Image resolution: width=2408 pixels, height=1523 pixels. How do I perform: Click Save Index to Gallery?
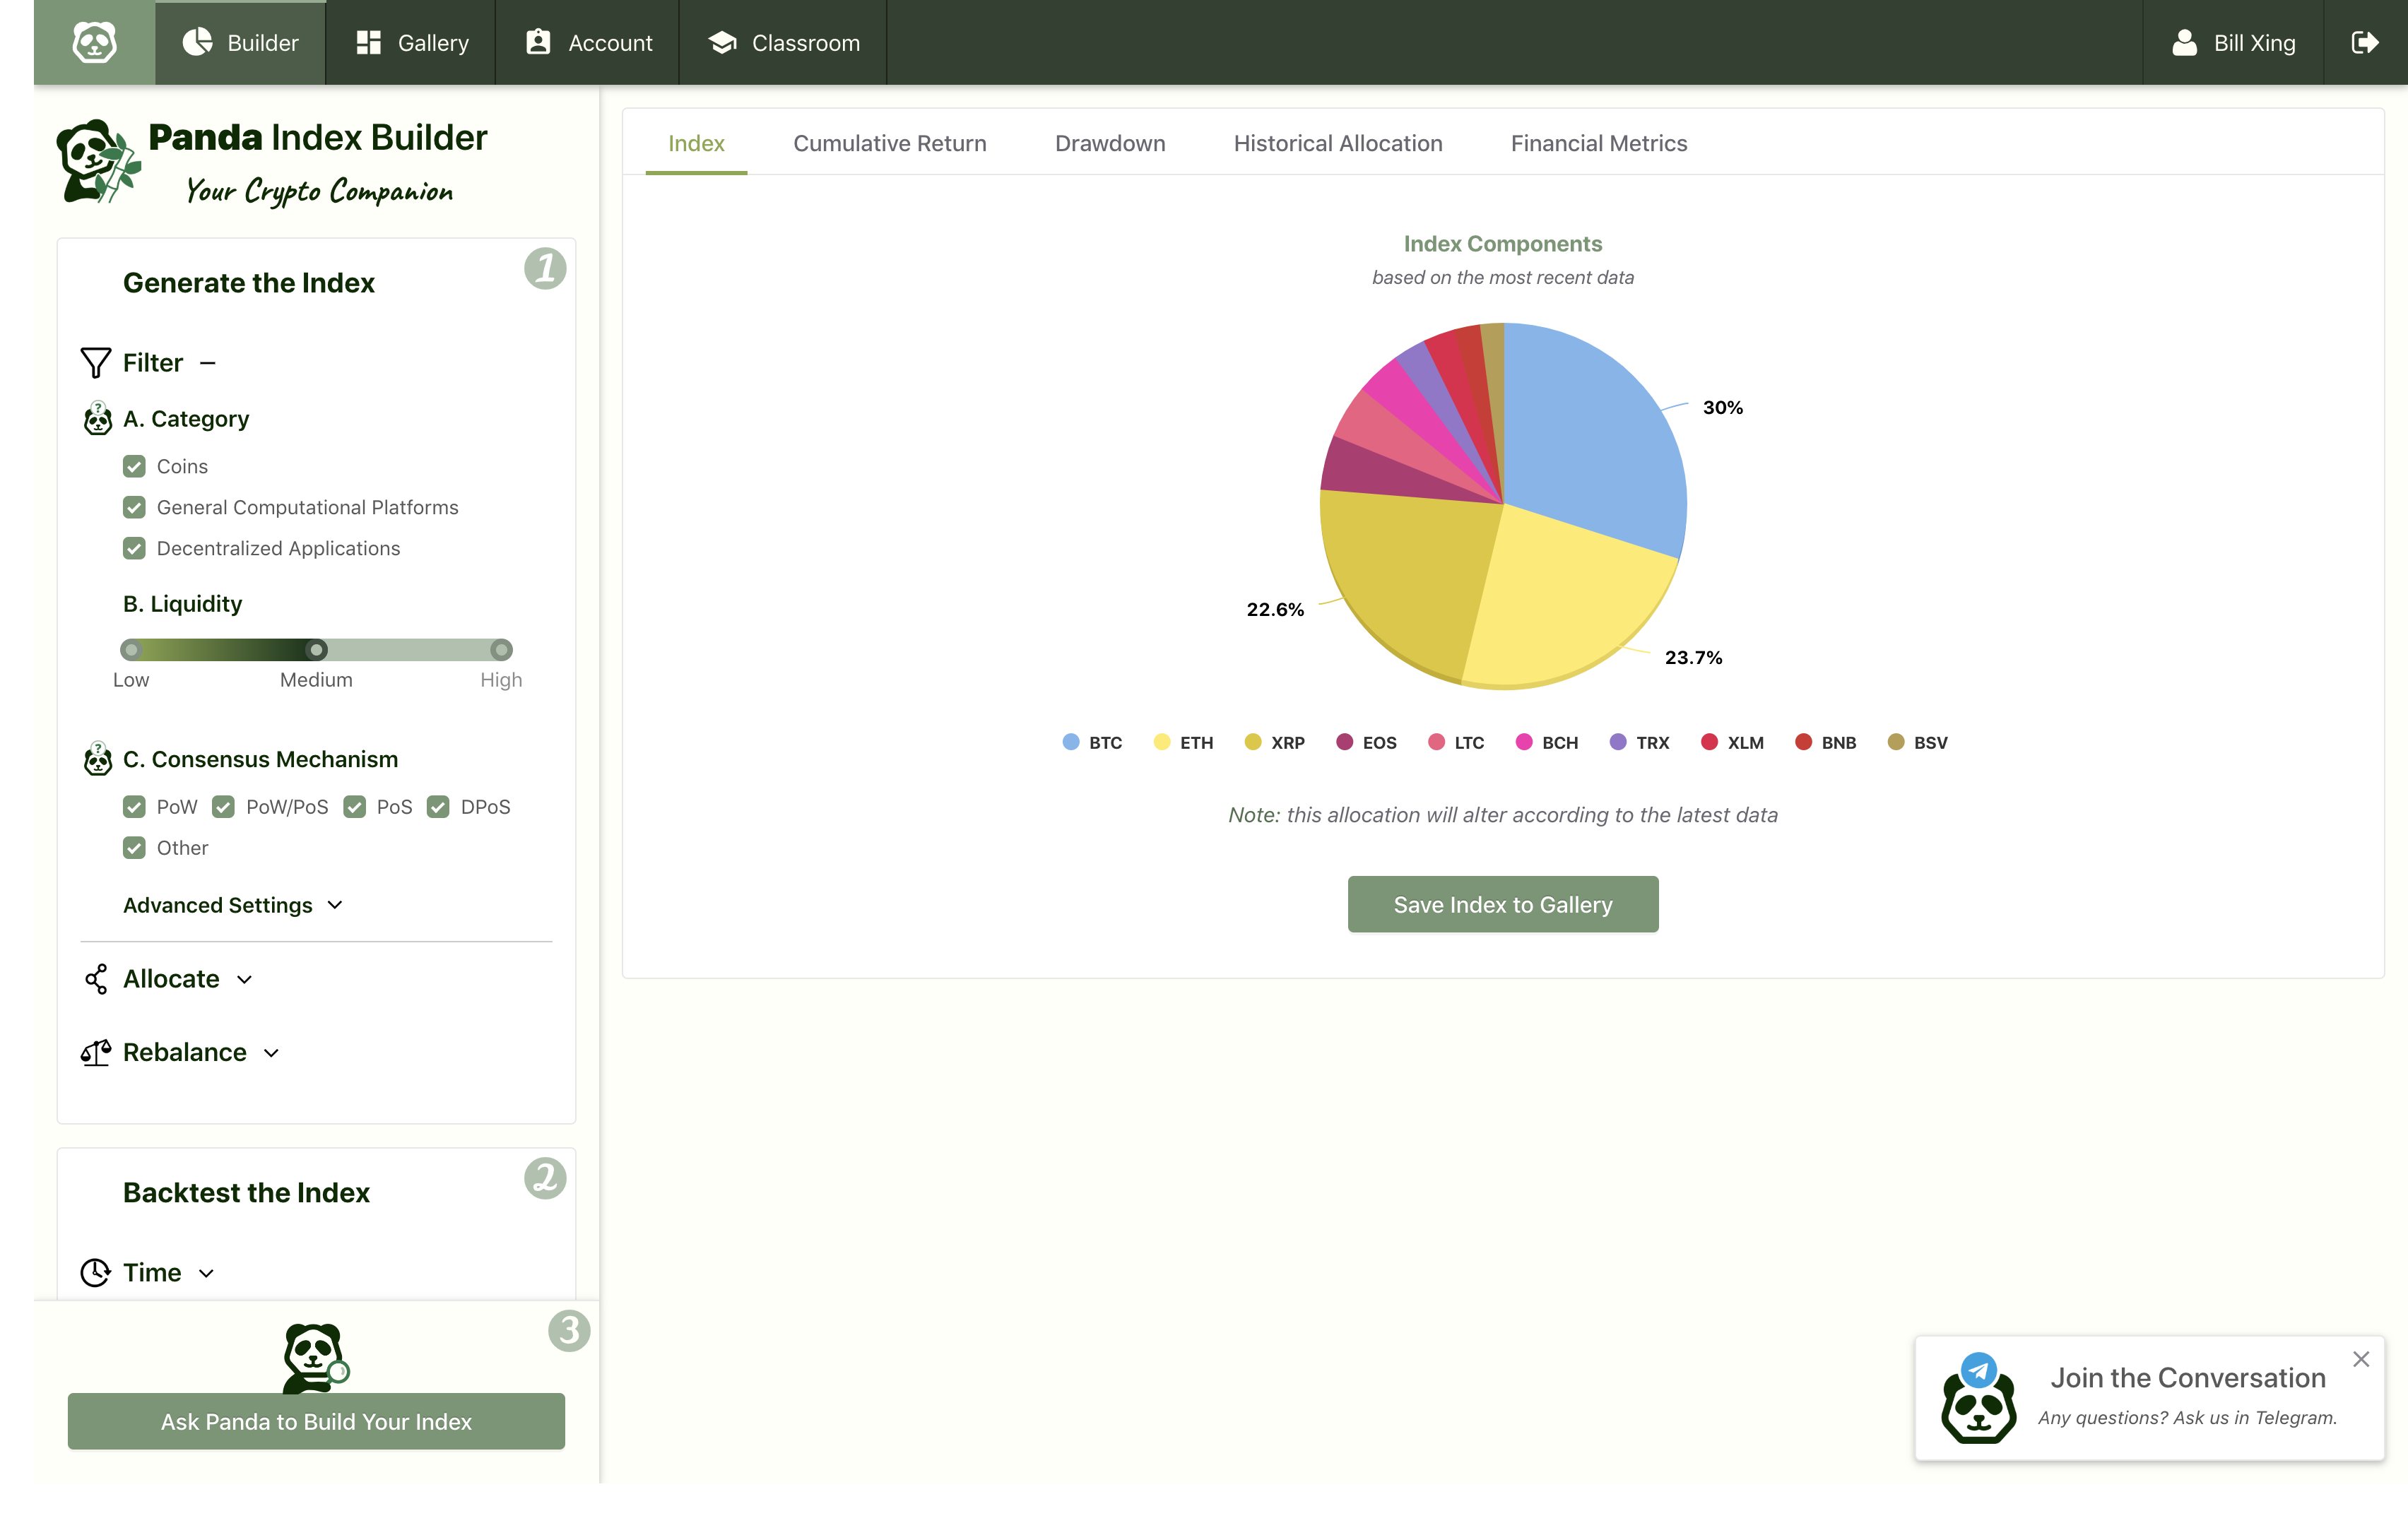tap(1502, 903)
